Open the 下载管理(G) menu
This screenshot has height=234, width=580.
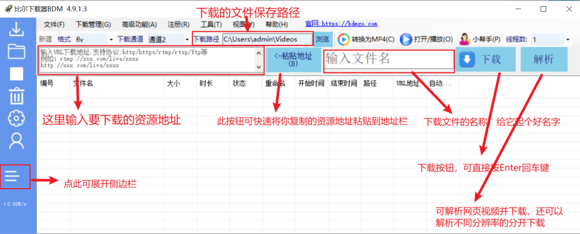click(93, 24)
